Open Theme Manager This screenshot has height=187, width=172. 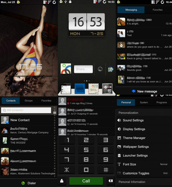pos(144,138)
